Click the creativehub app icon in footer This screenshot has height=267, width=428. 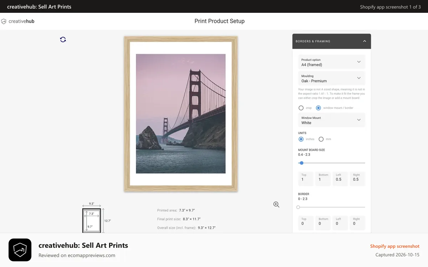coord(20,250)
